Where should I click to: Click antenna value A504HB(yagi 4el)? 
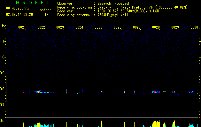(113, 15)
